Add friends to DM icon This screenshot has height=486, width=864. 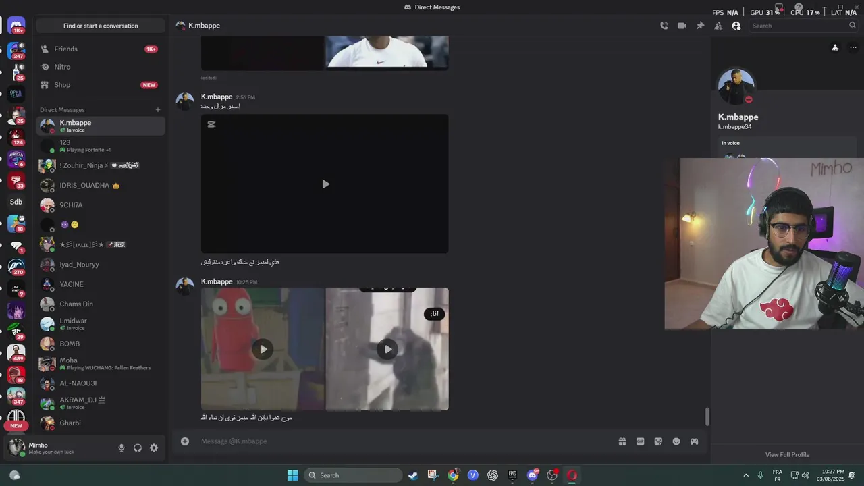(718, 26)
